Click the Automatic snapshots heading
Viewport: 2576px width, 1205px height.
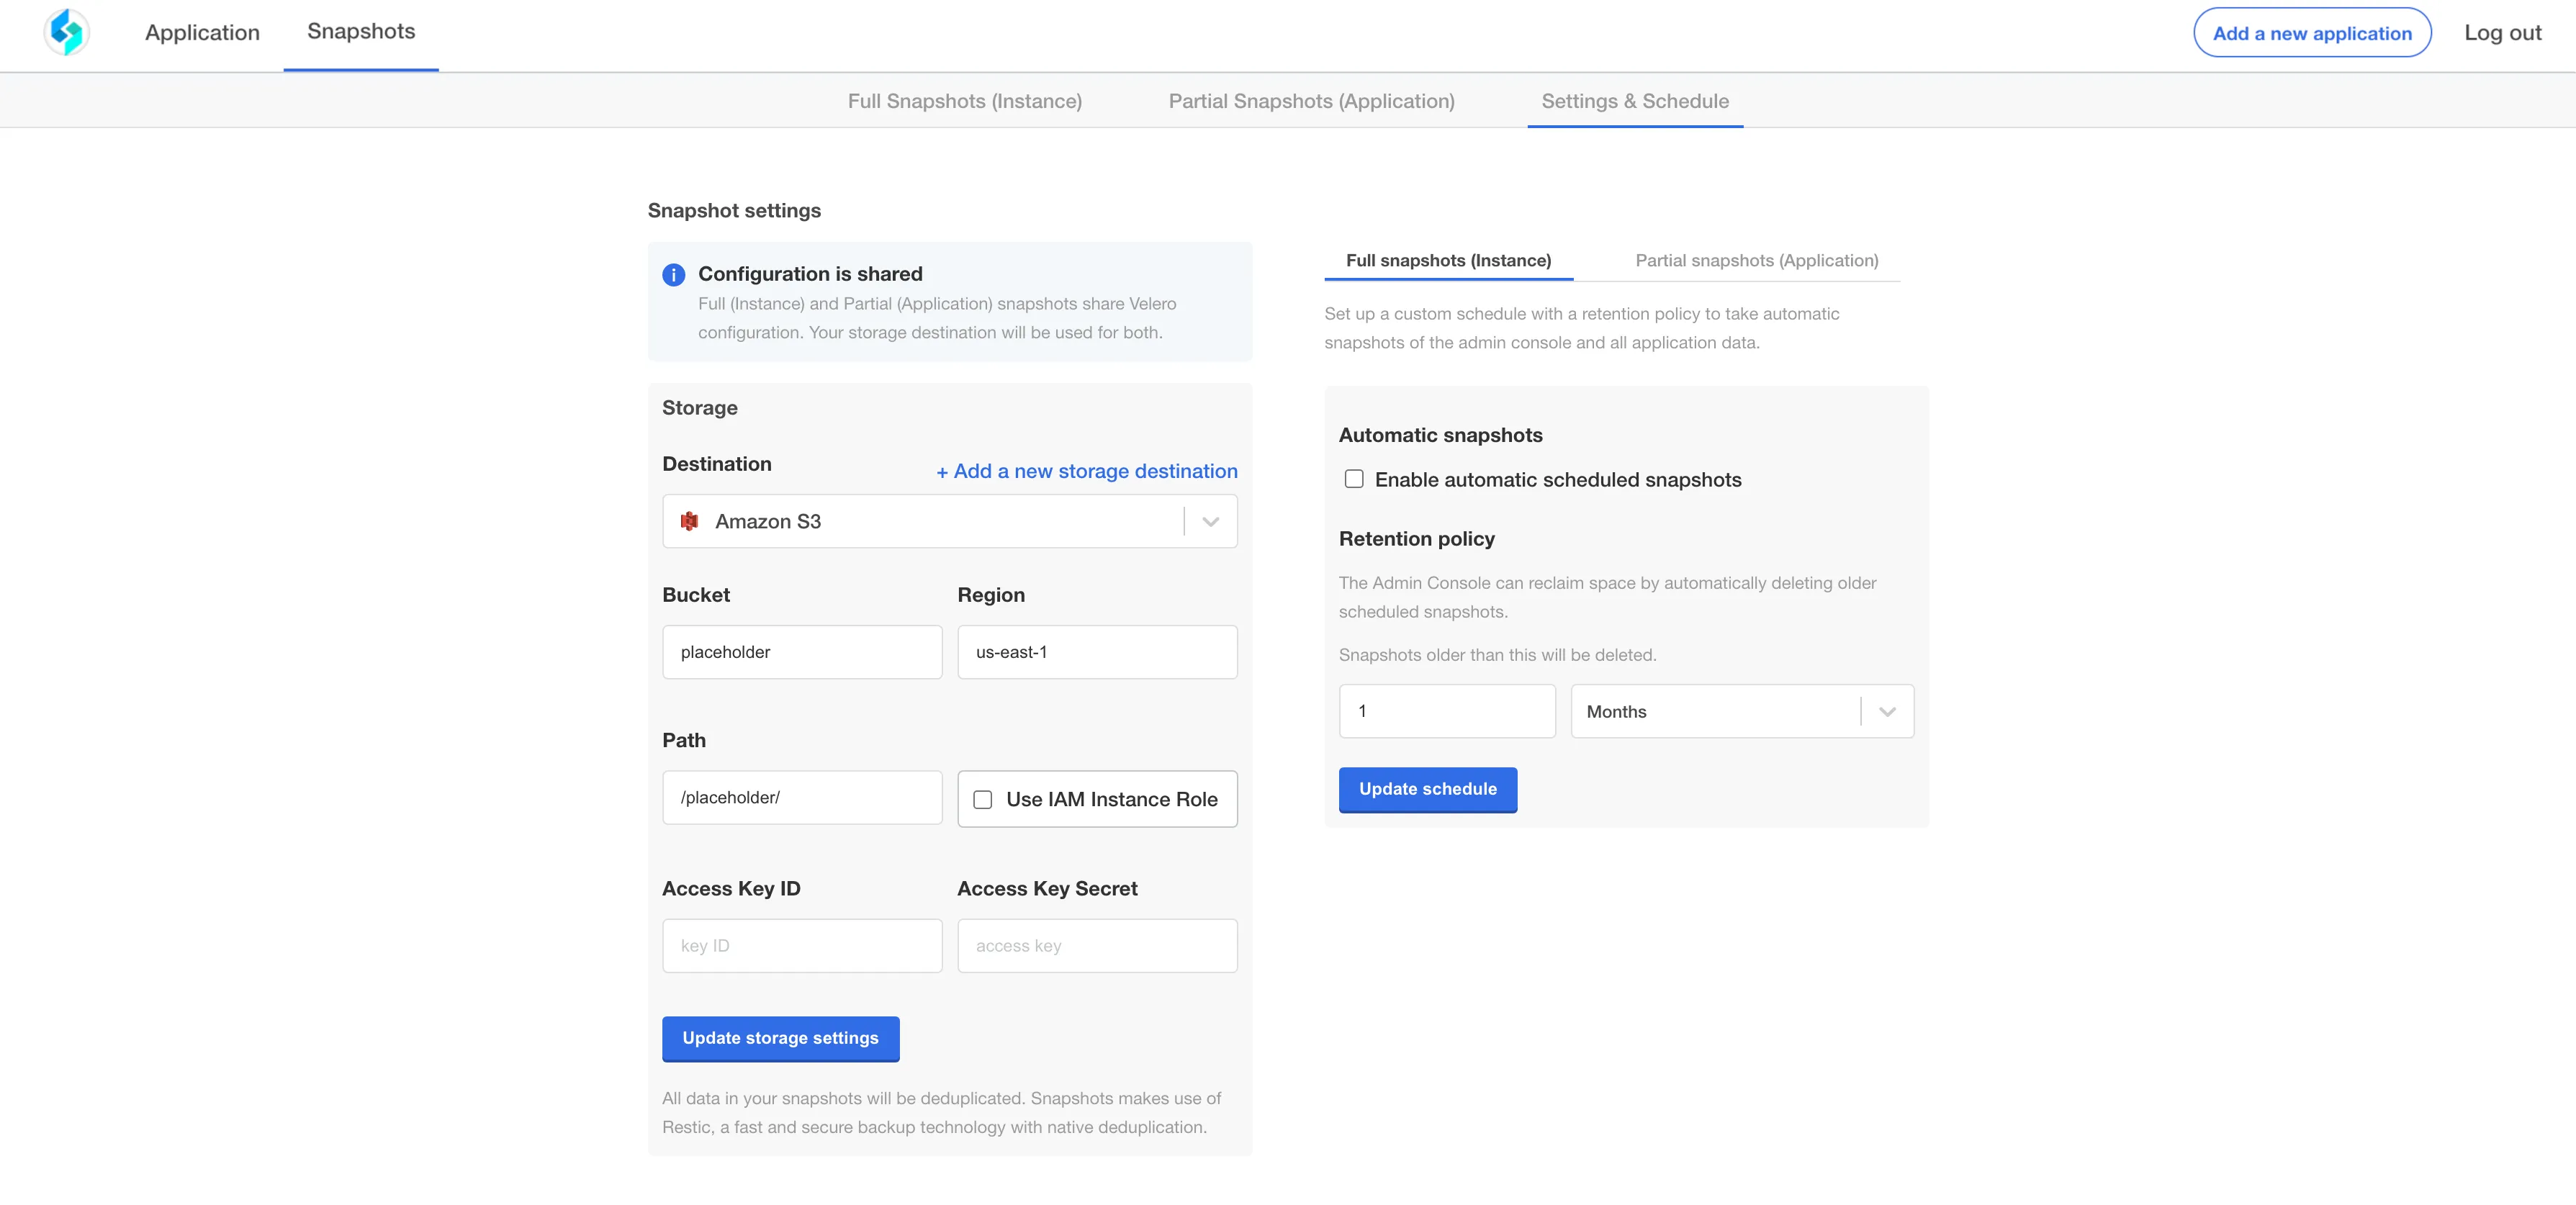click(1440, 435)
